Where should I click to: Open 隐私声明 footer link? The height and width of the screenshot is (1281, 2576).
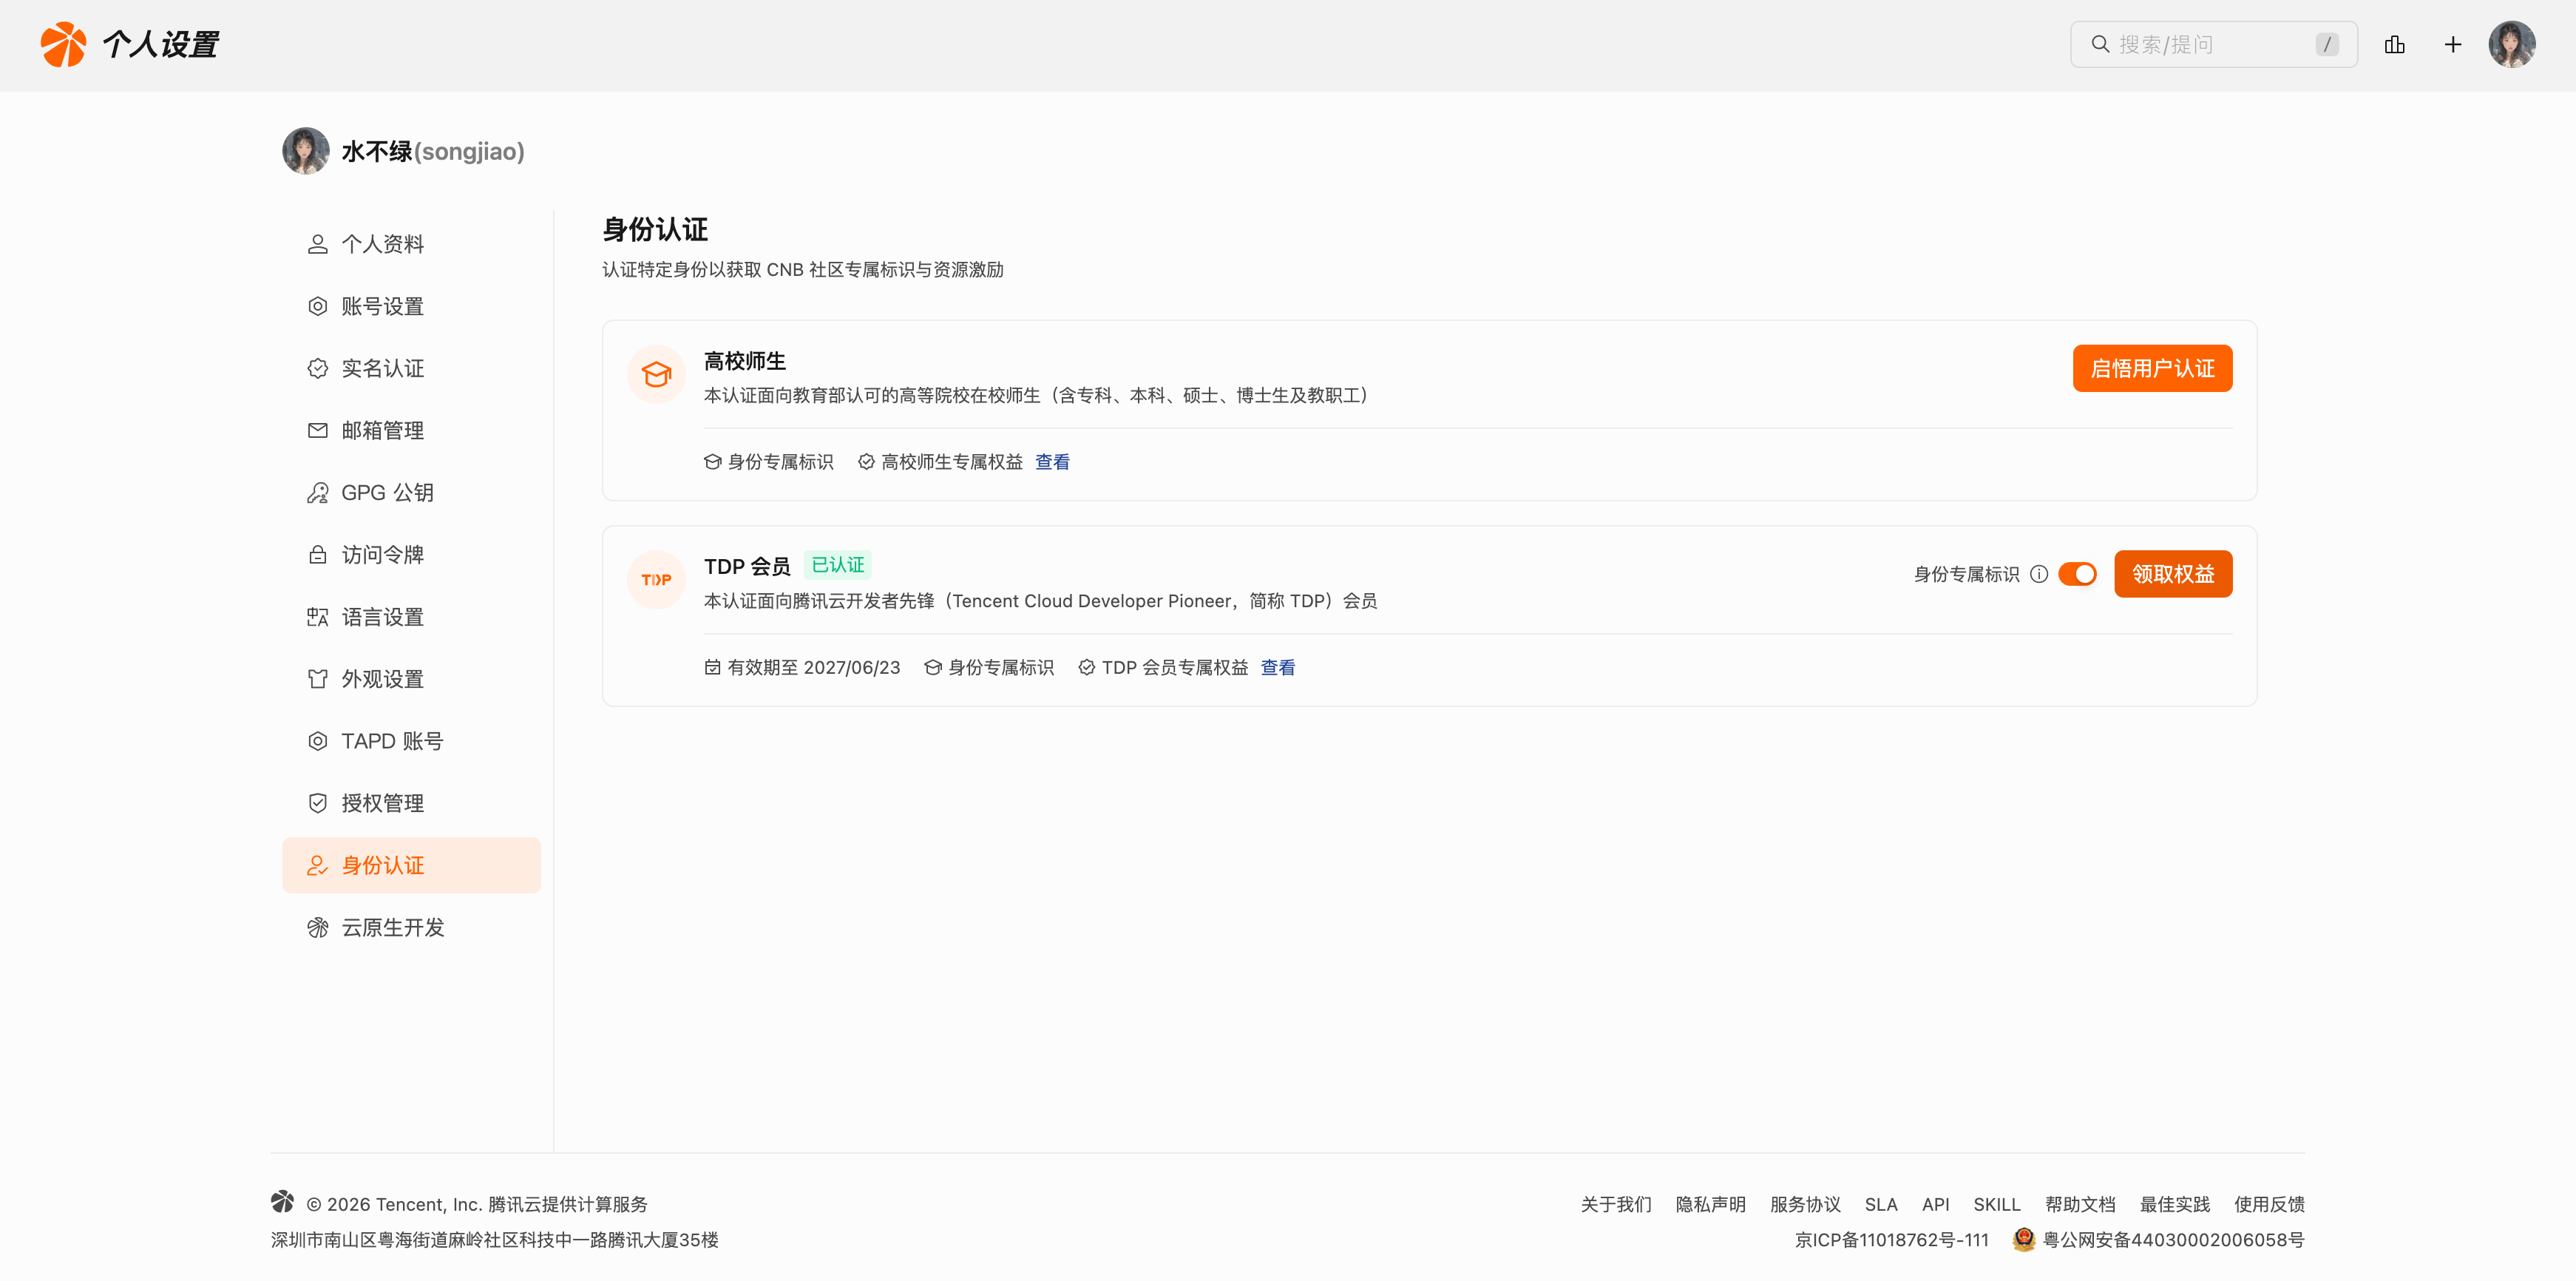1710,1204
